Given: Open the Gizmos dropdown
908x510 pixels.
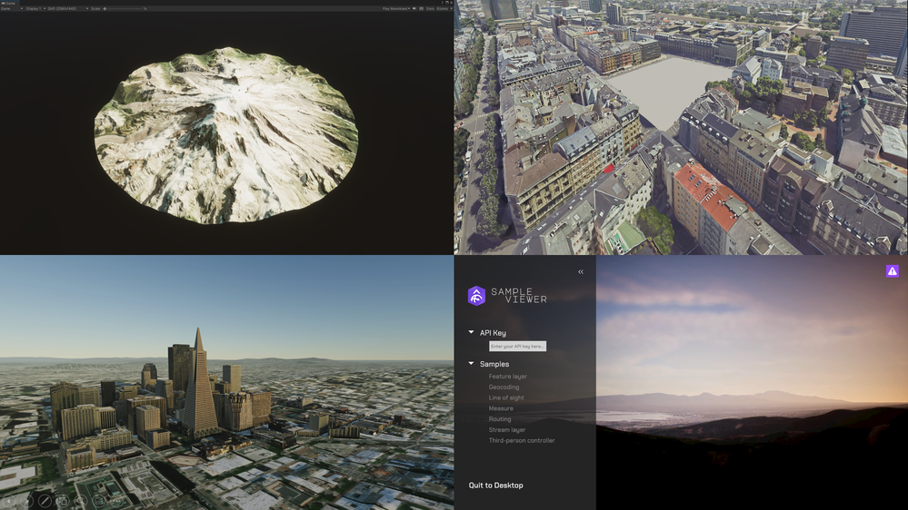Looking at the screenshot, I should click(444, 9).
